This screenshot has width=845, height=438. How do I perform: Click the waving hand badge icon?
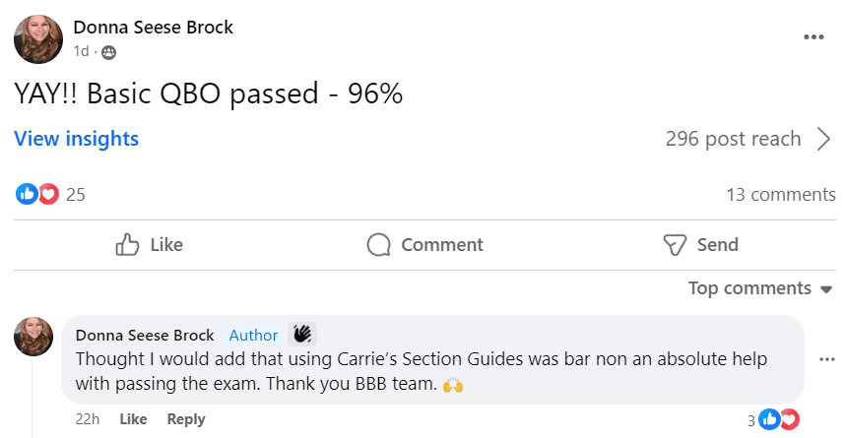click(301, 335)
